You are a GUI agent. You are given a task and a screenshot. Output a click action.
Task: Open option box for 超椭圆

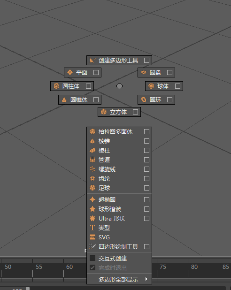(x=146, y=199)
